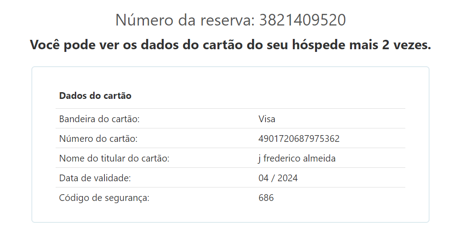This screenshot has width=456, height=230.
Task: Click the year "2024" in the expiry date
Action: coord(287,178)
